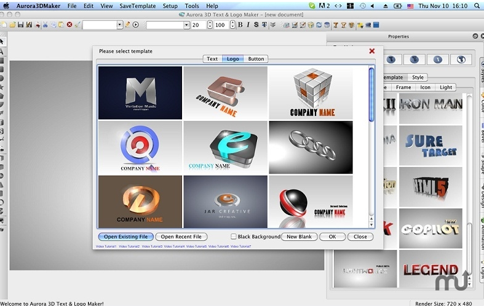Click the Save disk icon in toolbar
This screenshot has width=484, height=306.
click(x=21, y=25)
